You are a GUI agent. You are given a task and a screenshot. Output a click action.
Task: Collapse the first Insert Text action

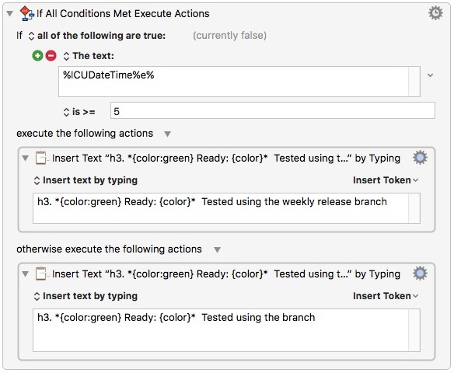pos(26,159)
